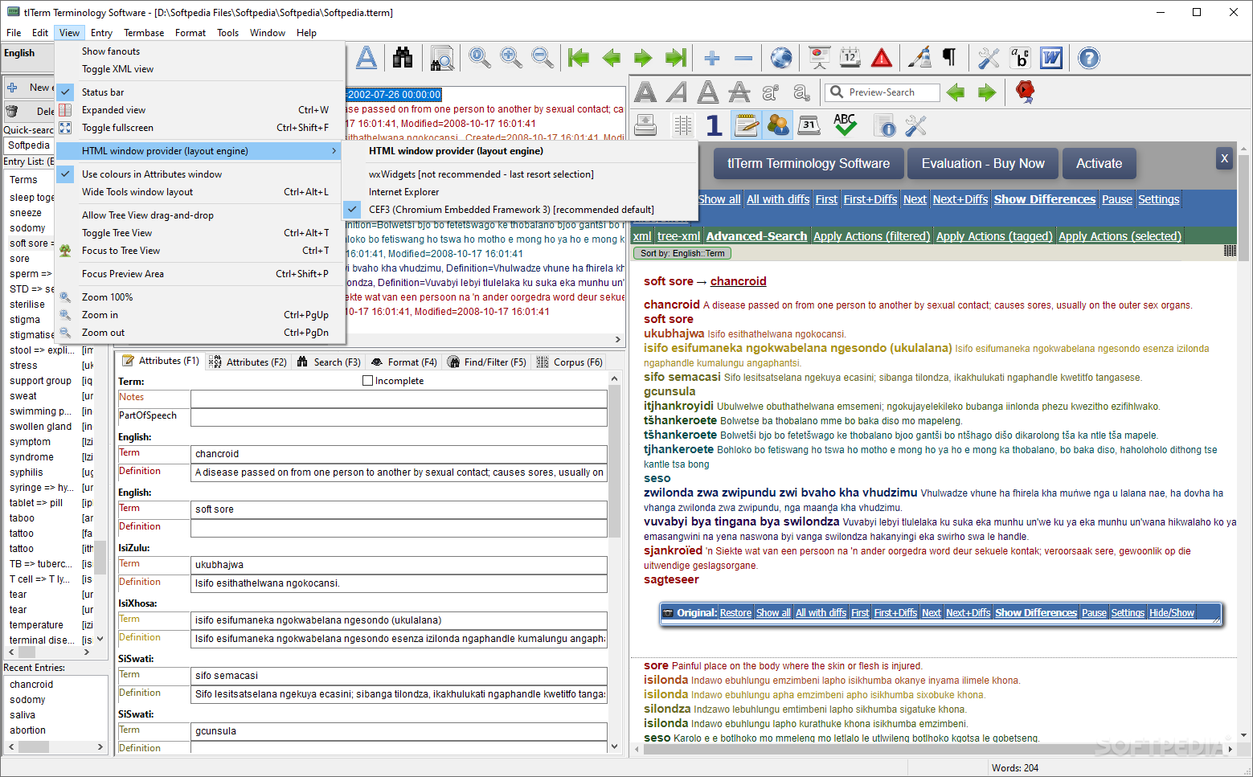This screenshot has width=1253, height=777.
Task: Click the ABC spell check icon
Action: tap(845, 125)
